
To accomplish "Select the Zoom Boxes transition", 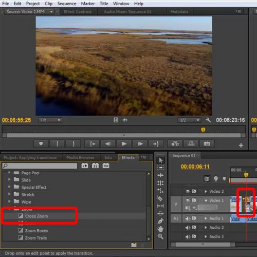I will click(36, 231).
